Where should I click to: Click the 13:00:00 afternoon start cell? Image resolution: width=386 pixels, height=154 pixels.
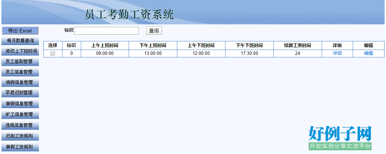click(x=153, y=53)
